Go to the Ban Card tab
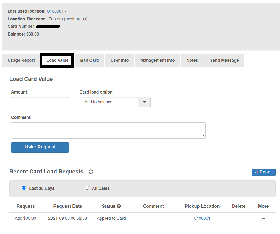 click(89, 61)
